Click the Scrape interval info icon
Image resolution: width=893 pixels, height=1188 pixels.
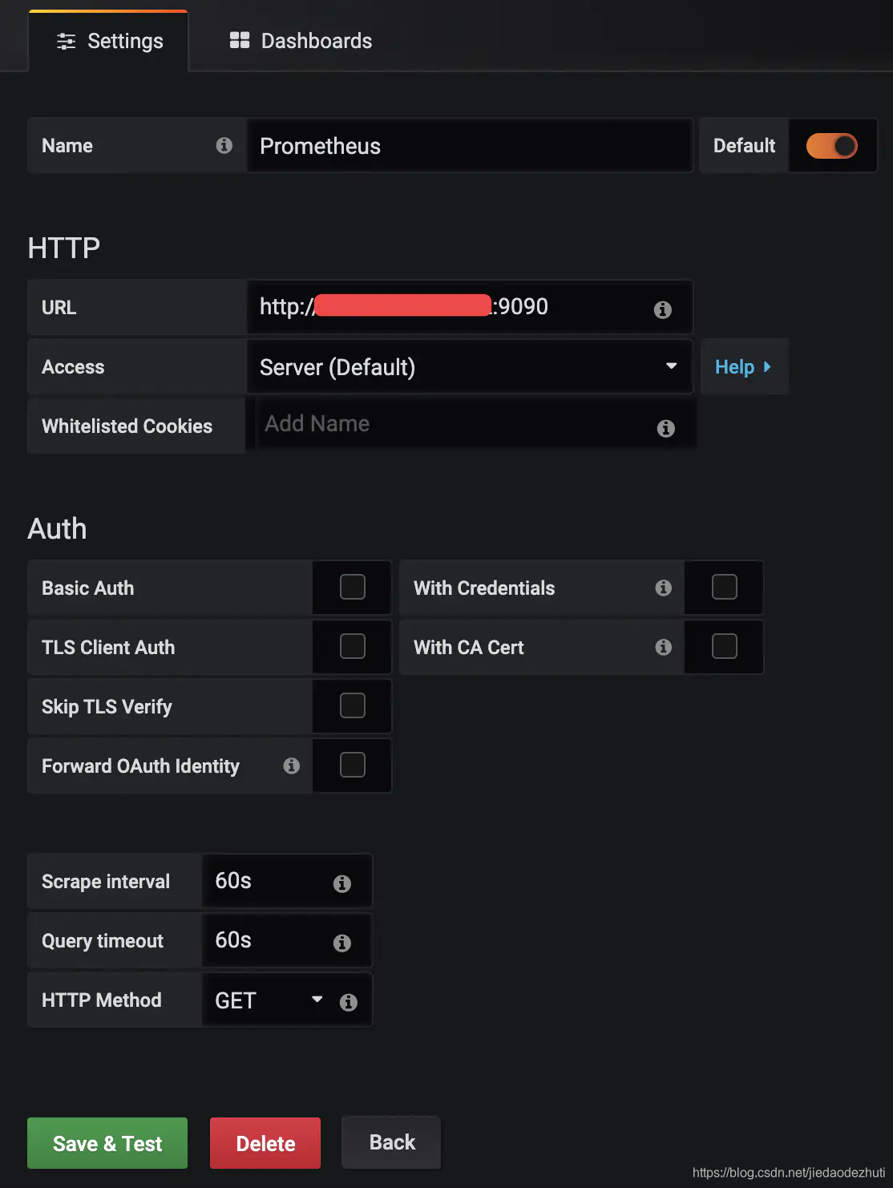point(342,883)
